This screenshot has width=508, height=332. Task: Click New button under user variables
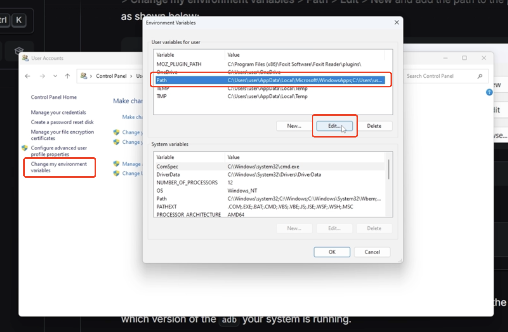pyautogui.click(x=294, y=126)
